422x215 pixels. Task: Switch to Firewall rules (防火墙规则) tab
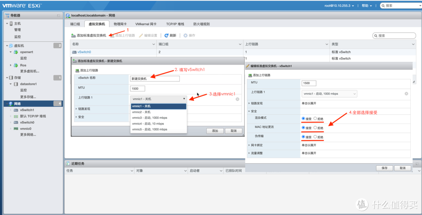(202, 24)
